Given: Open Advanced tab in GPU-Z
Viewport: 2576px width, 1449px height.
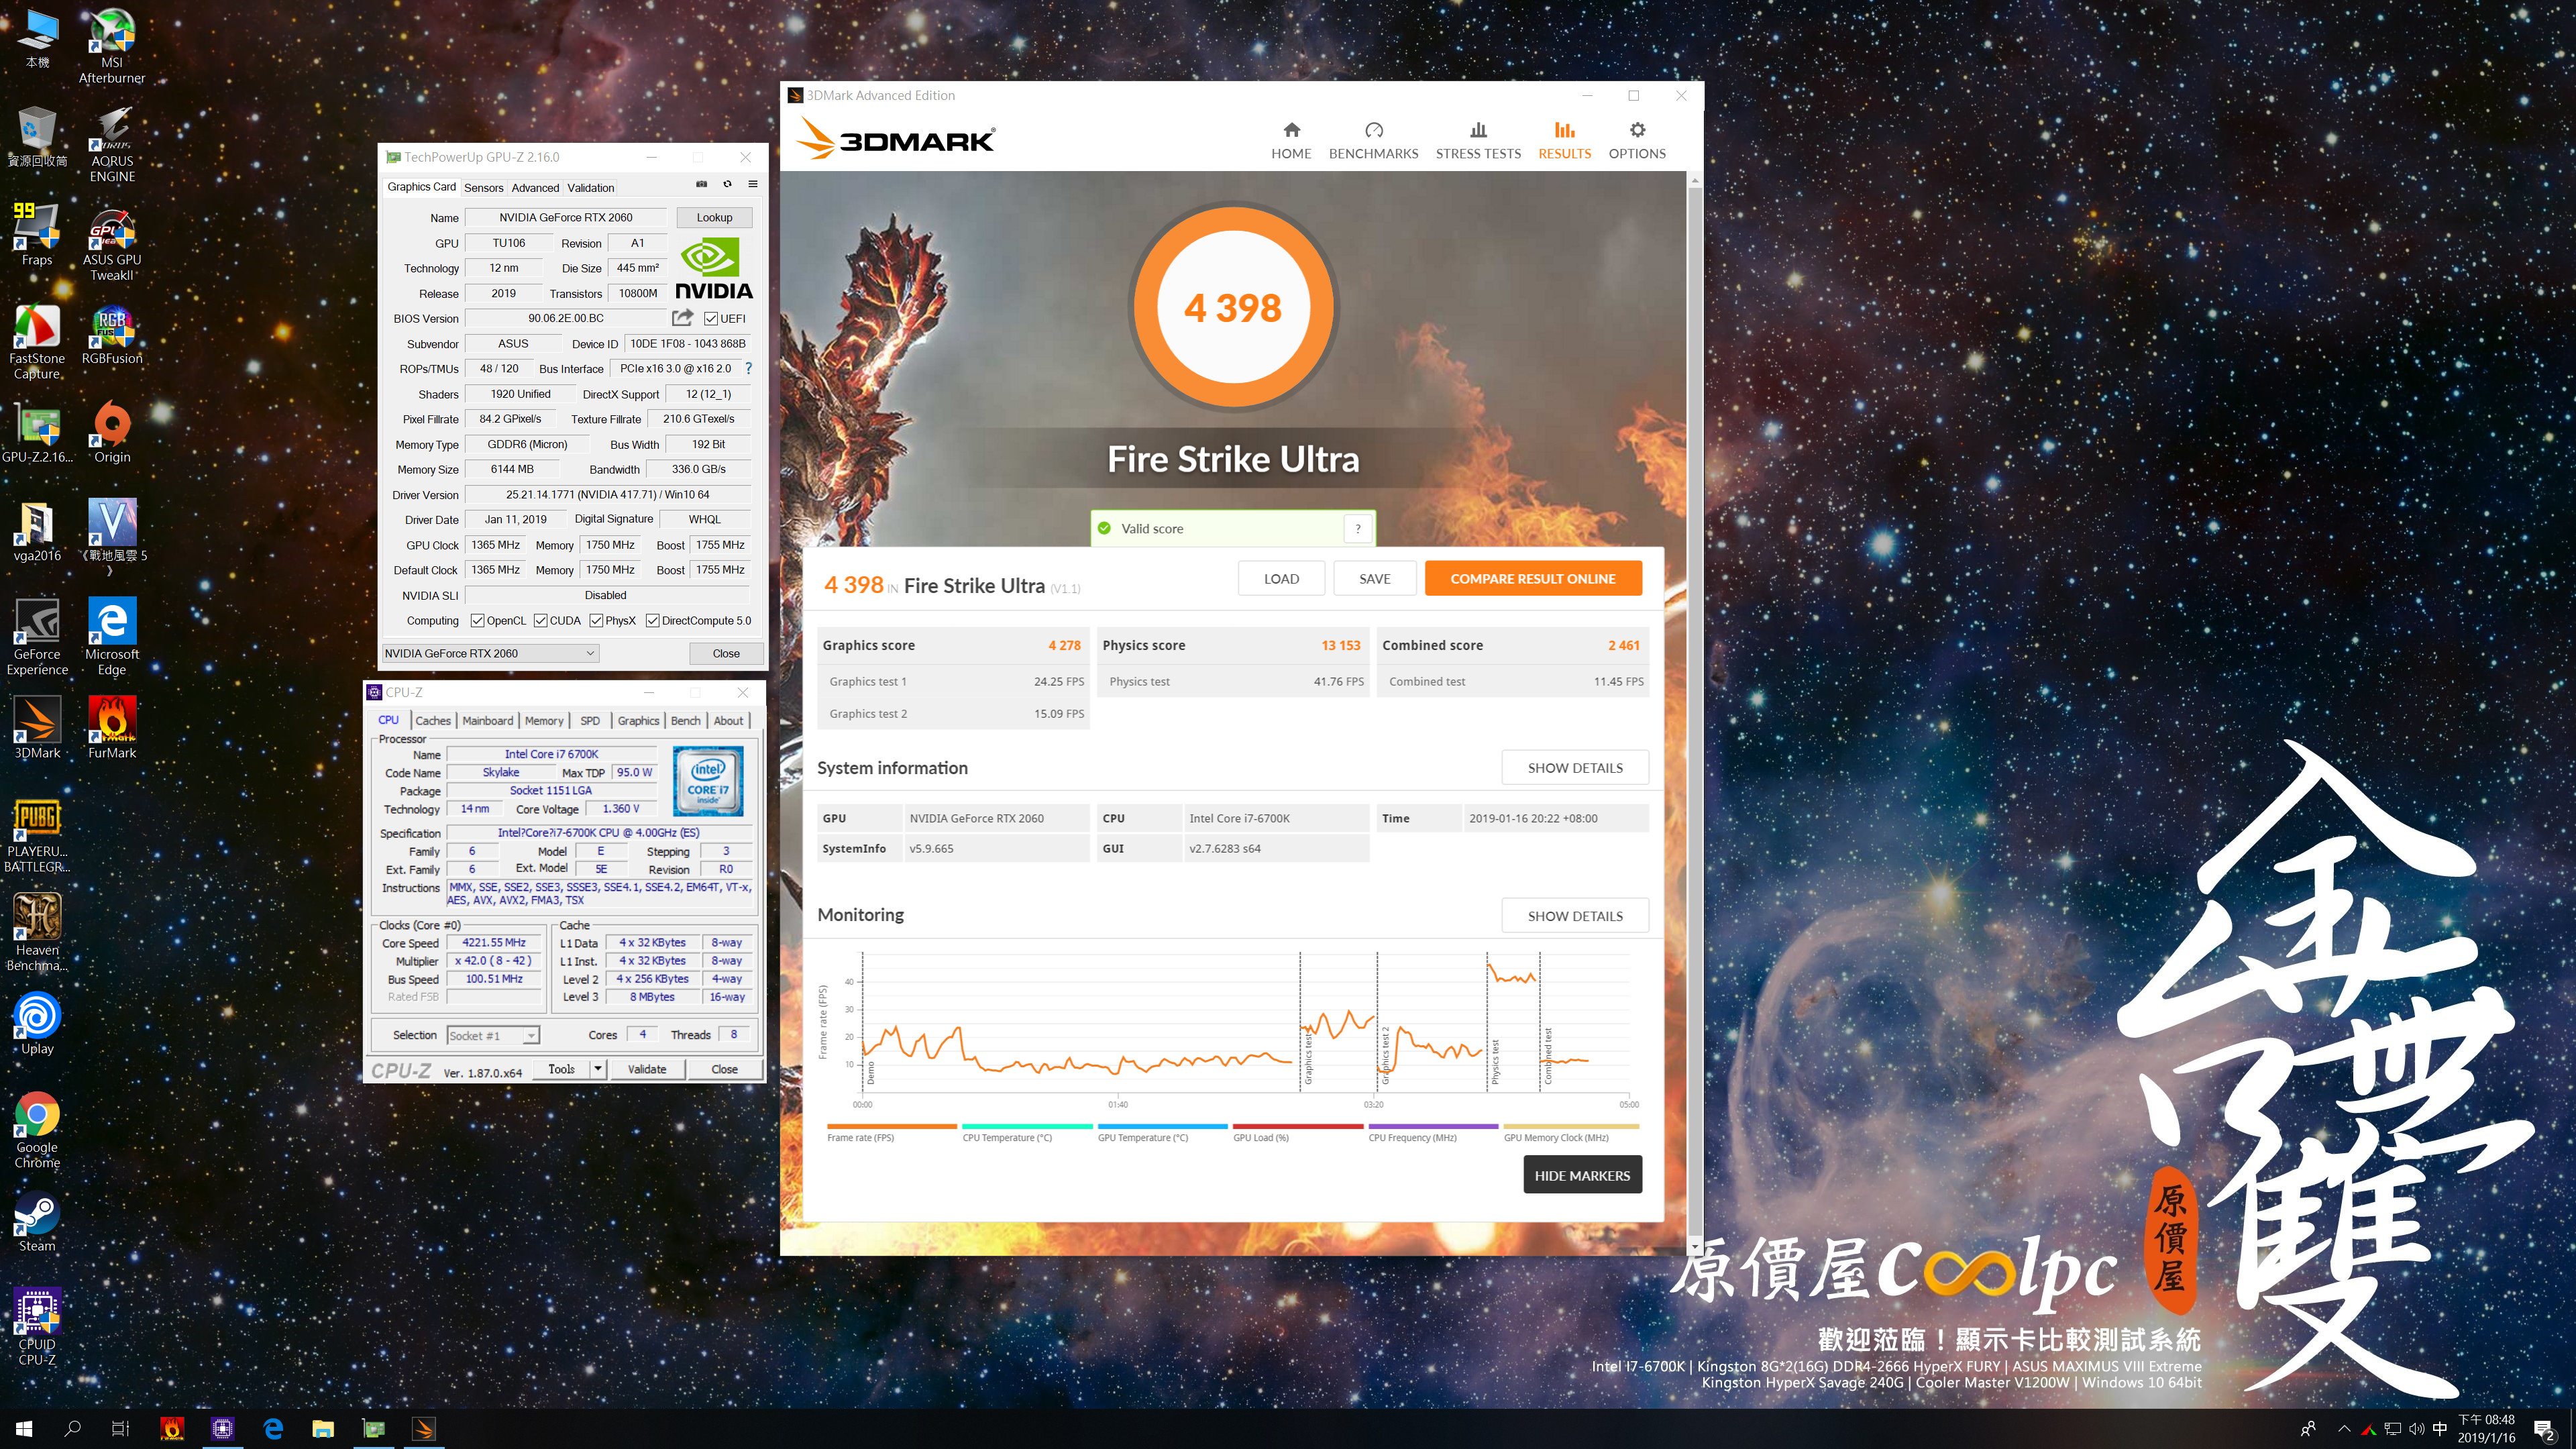Looking at the screenshot, I should pos(535,187).
